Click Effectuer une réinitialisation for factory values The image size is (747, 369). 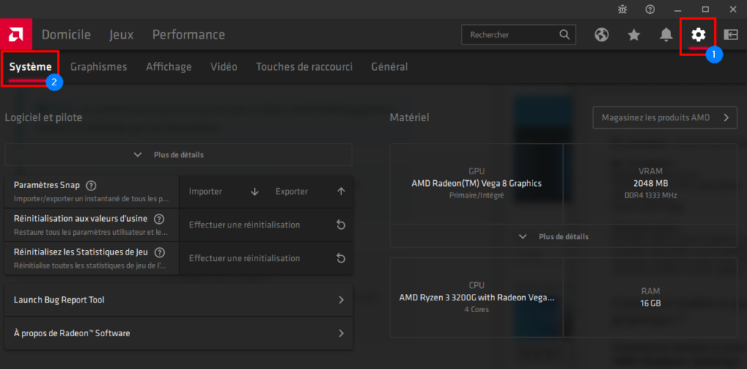coord(244,225)
